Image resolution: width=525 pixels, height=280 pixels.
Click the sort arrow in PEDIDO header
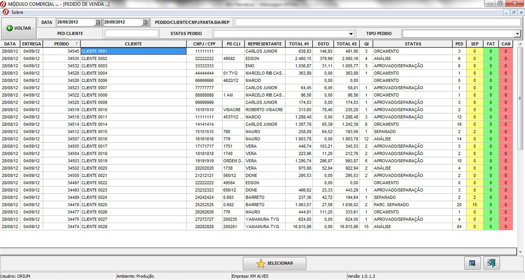[x=77, y=44]
